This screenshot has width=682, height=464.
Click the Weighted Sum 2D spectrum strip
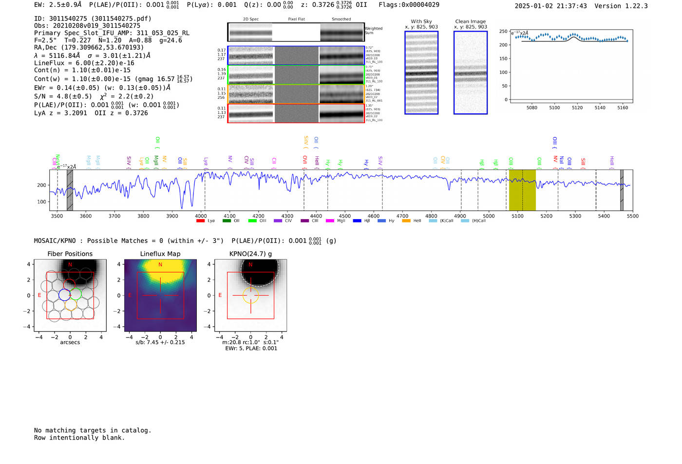(x=296, y=32)
